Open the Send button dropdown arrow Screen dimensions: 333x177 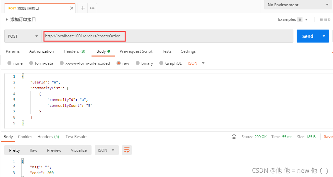pyautogui.click(x=324, y=36)
